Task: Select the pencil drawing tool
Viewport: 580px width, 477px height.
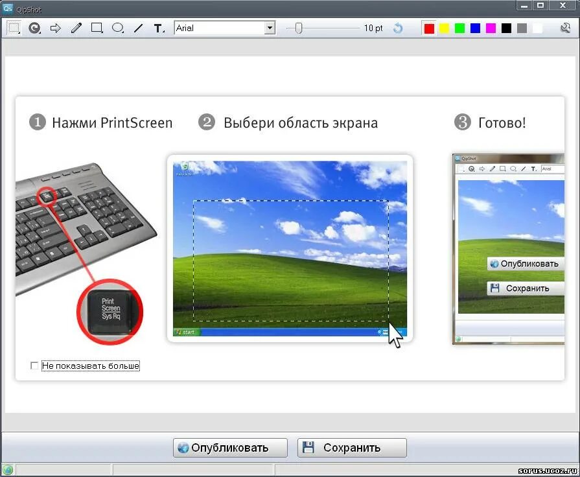Action: click(76, 28)
